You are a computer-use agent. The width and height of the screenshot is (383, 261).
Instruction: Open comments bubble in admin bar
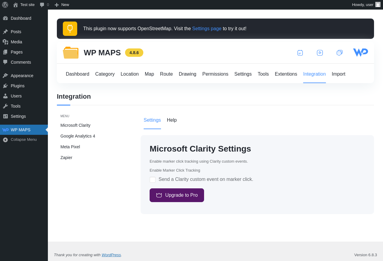tap(44, 5)
